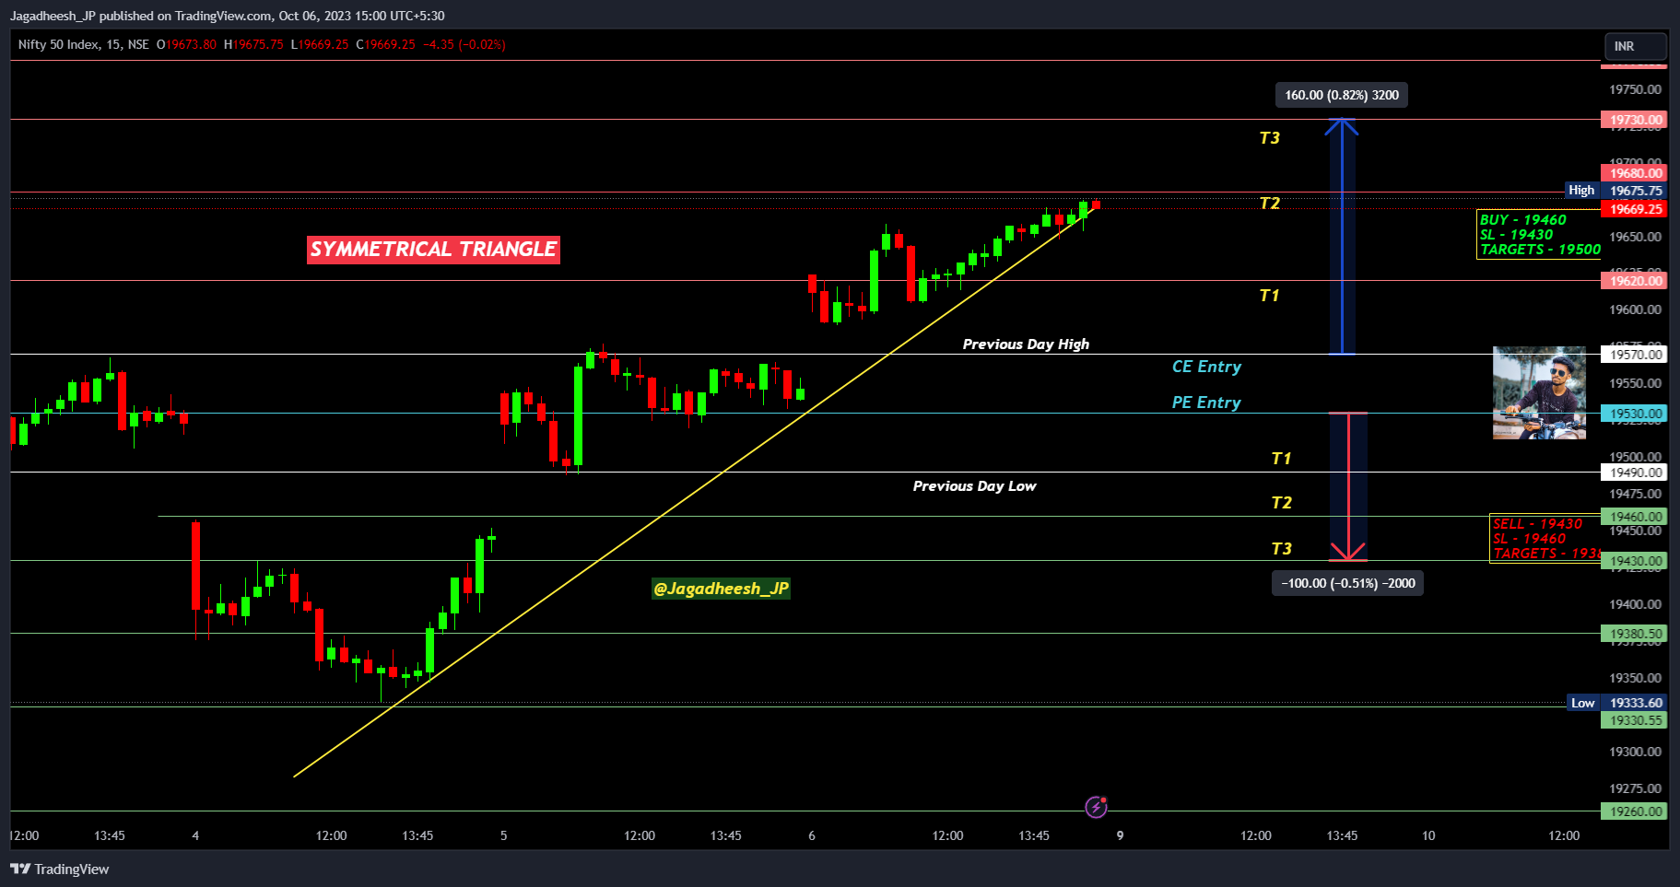
Task: Open the INR currency selector
Action: click(x=1636, y=46)
